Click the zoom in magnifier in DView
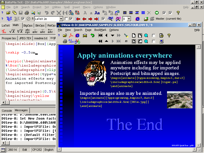Image resolution: width=204 pixels, height=153 pixels. (146, 41)
